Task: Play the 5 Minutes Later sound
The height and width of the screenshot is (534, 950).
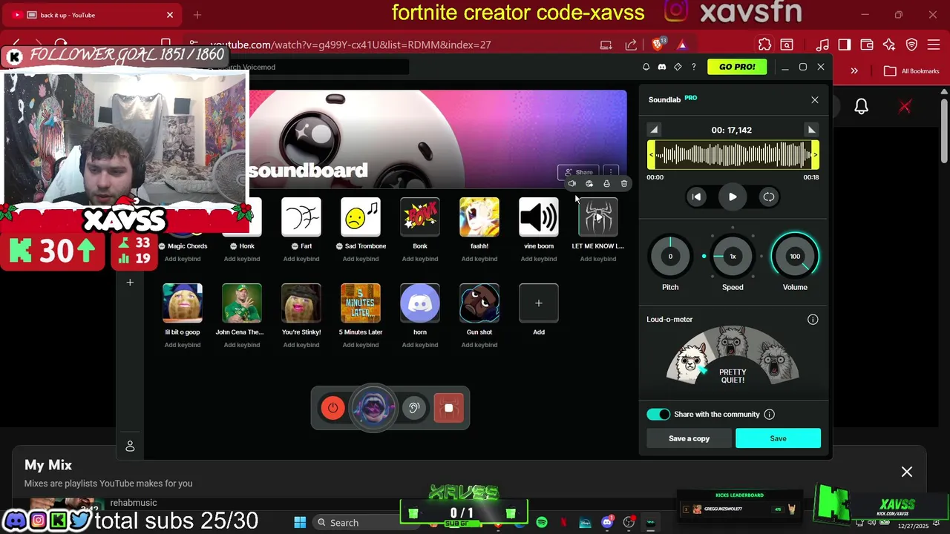Action: coord(361,303)
